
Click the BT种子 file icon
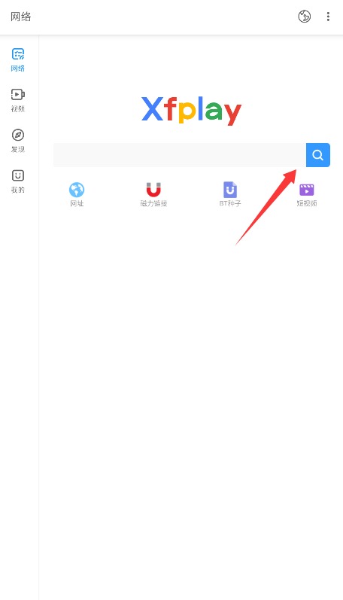point(230,190)
